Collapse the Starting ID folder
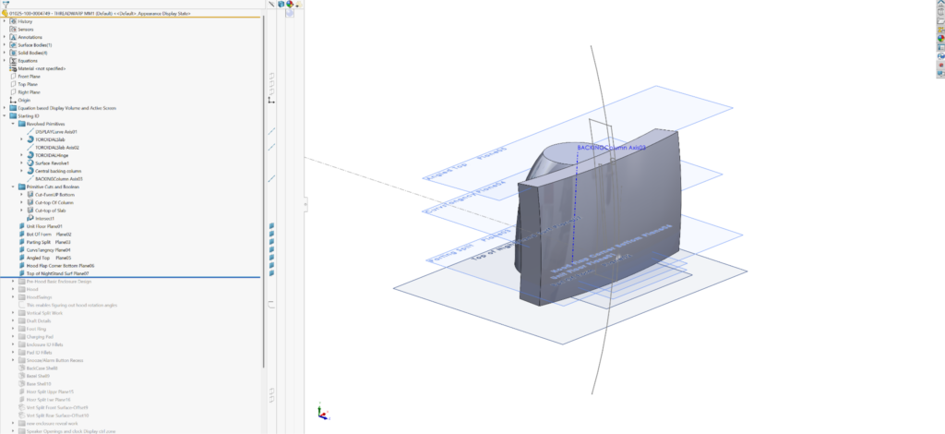The width and height of the screenshot is (945, 434). click(x=5, y=115)
